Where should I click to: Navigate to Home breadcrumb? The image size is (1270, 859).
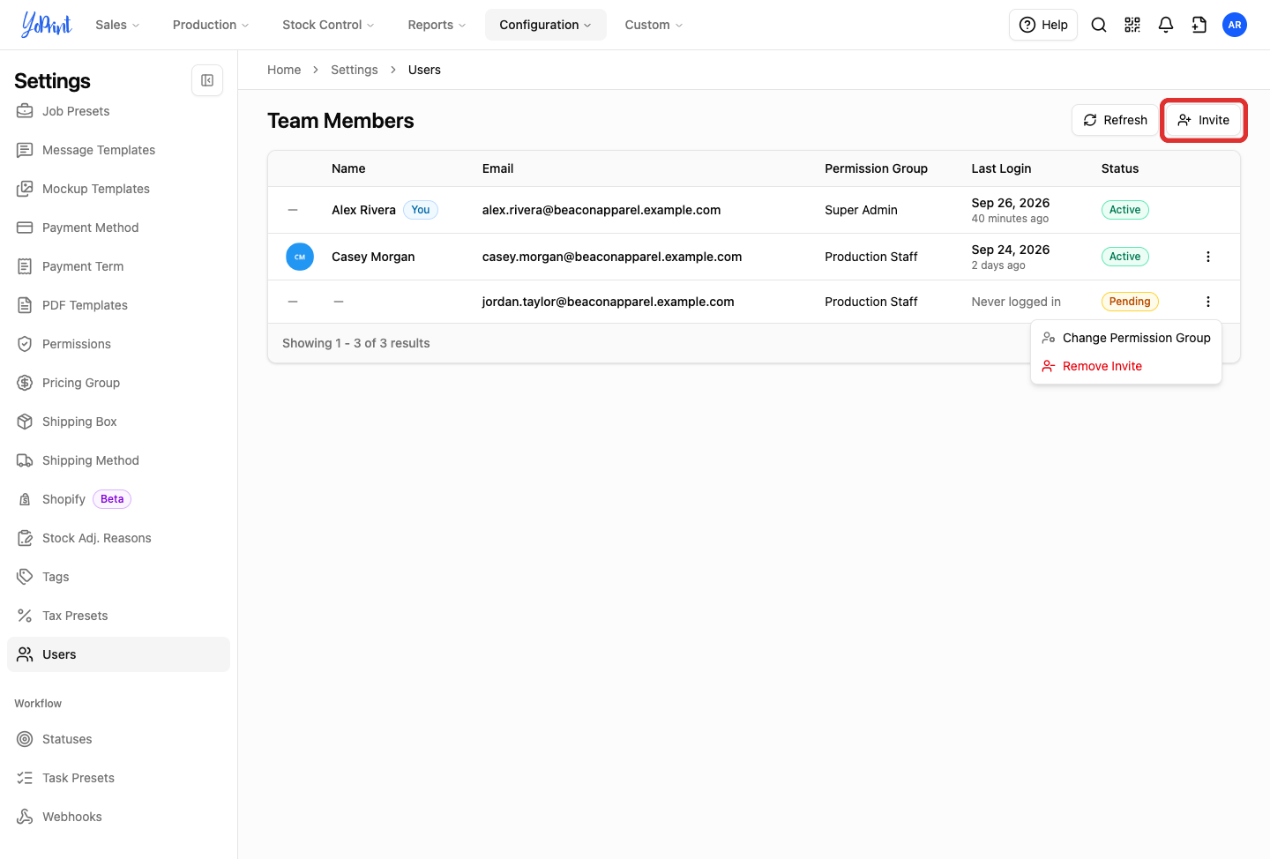(x=284, y=70)
